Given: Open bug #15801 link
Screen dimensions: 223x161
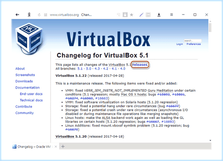Looking at the screenshot, I should coord(178,94).
